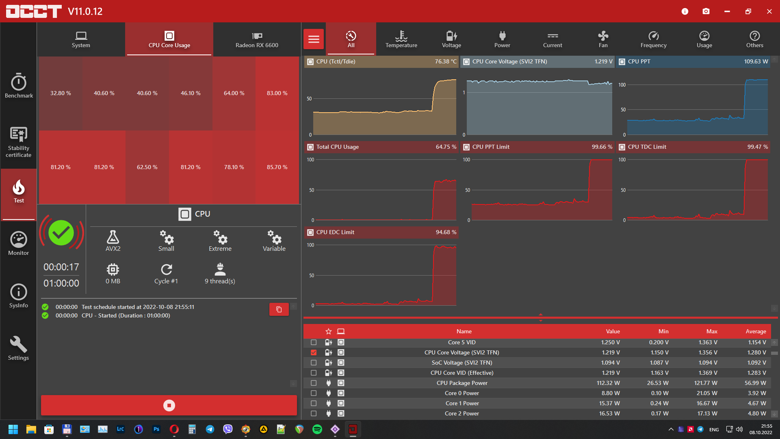Viewport: 780px width, 439px height.
Task: Click the copy log button
Action: (x=279, y=309)
